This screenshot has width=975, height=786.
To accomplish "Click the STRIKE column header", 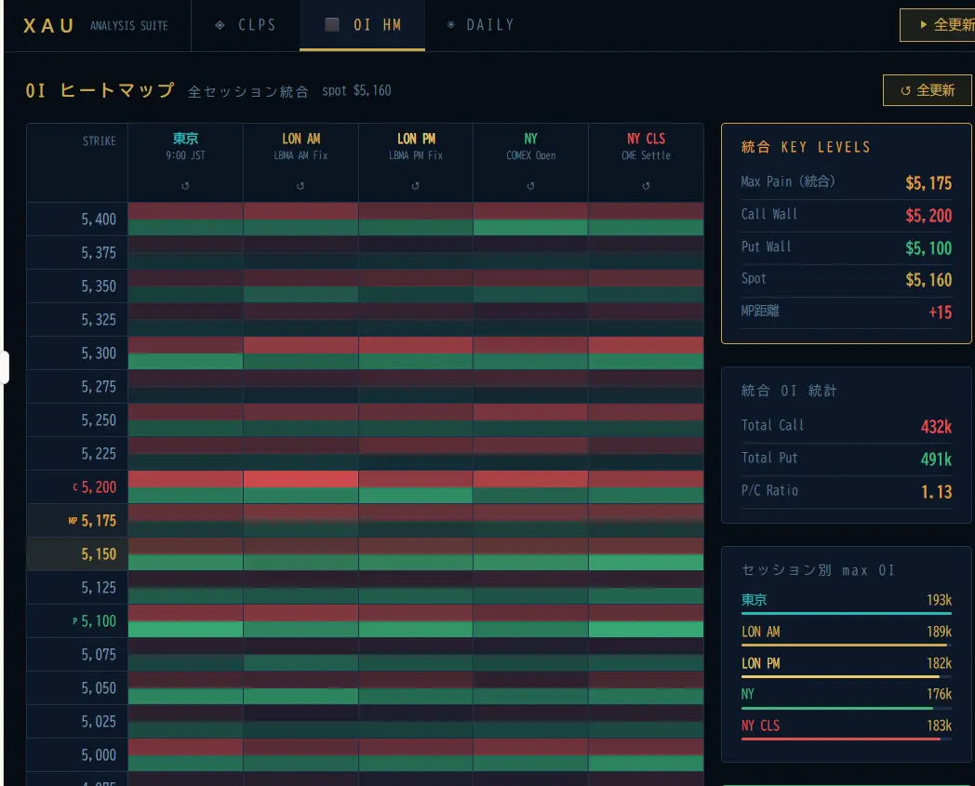I will pyautogui.click(x=99, y=141).
